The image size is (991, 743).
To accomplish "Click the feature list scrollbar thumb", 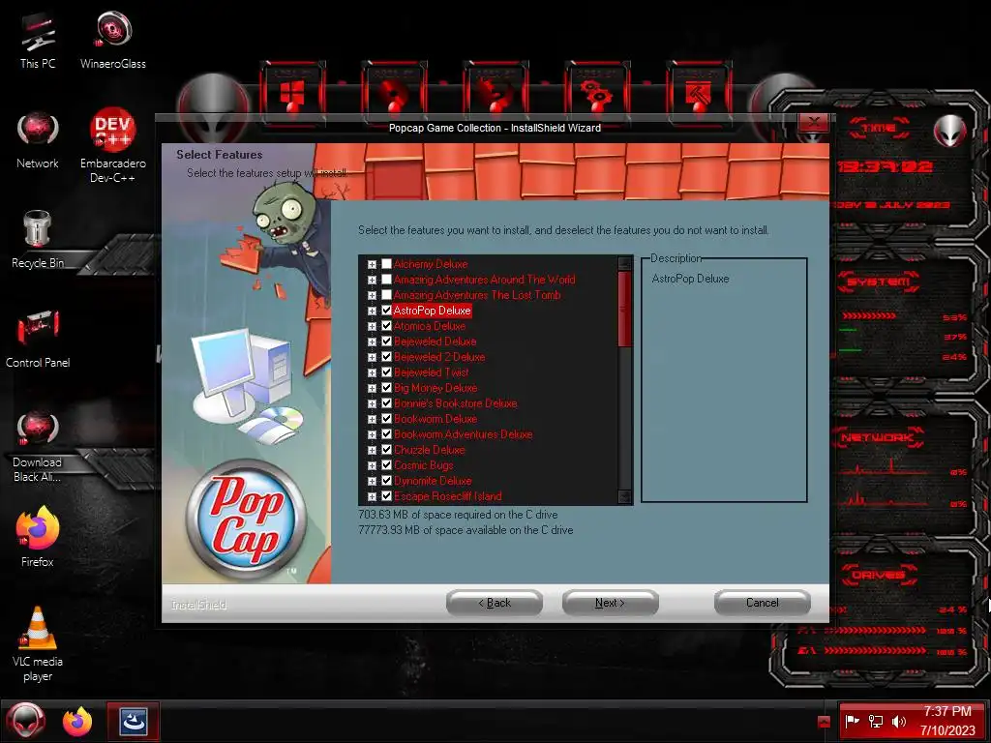I will (x=624, y=309).
